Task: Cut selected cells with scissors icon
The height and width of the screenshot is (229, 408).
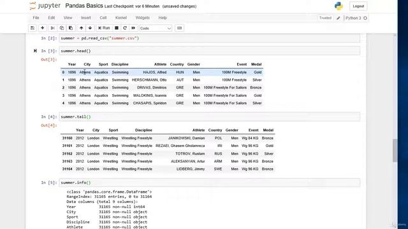Action: click(52, 28)
